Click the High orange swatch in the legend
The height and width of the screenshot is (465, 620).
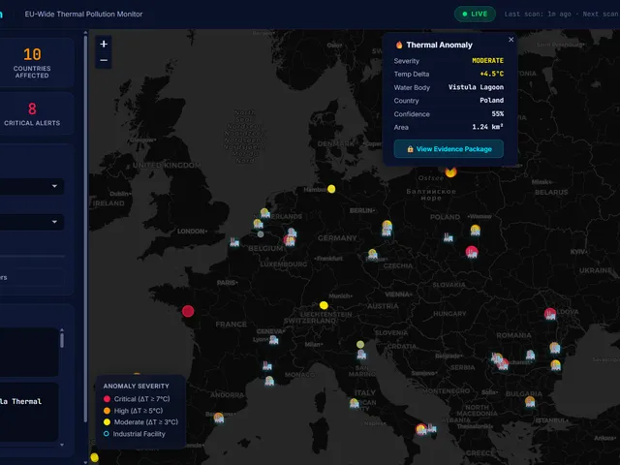point(107,411)
